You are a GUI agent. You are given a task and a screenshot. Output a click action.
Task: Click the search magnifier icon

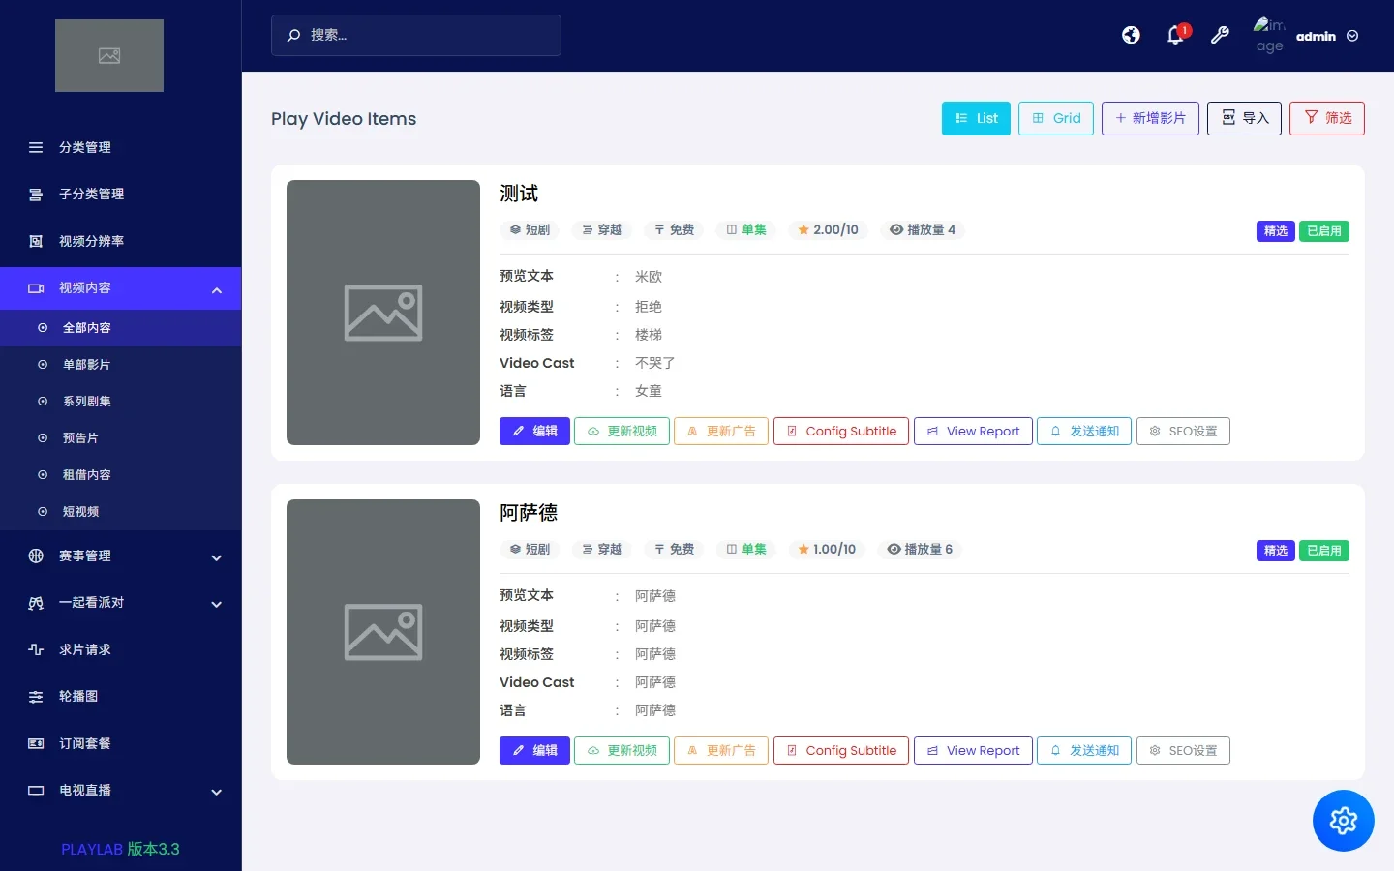(x=293, y=36)
